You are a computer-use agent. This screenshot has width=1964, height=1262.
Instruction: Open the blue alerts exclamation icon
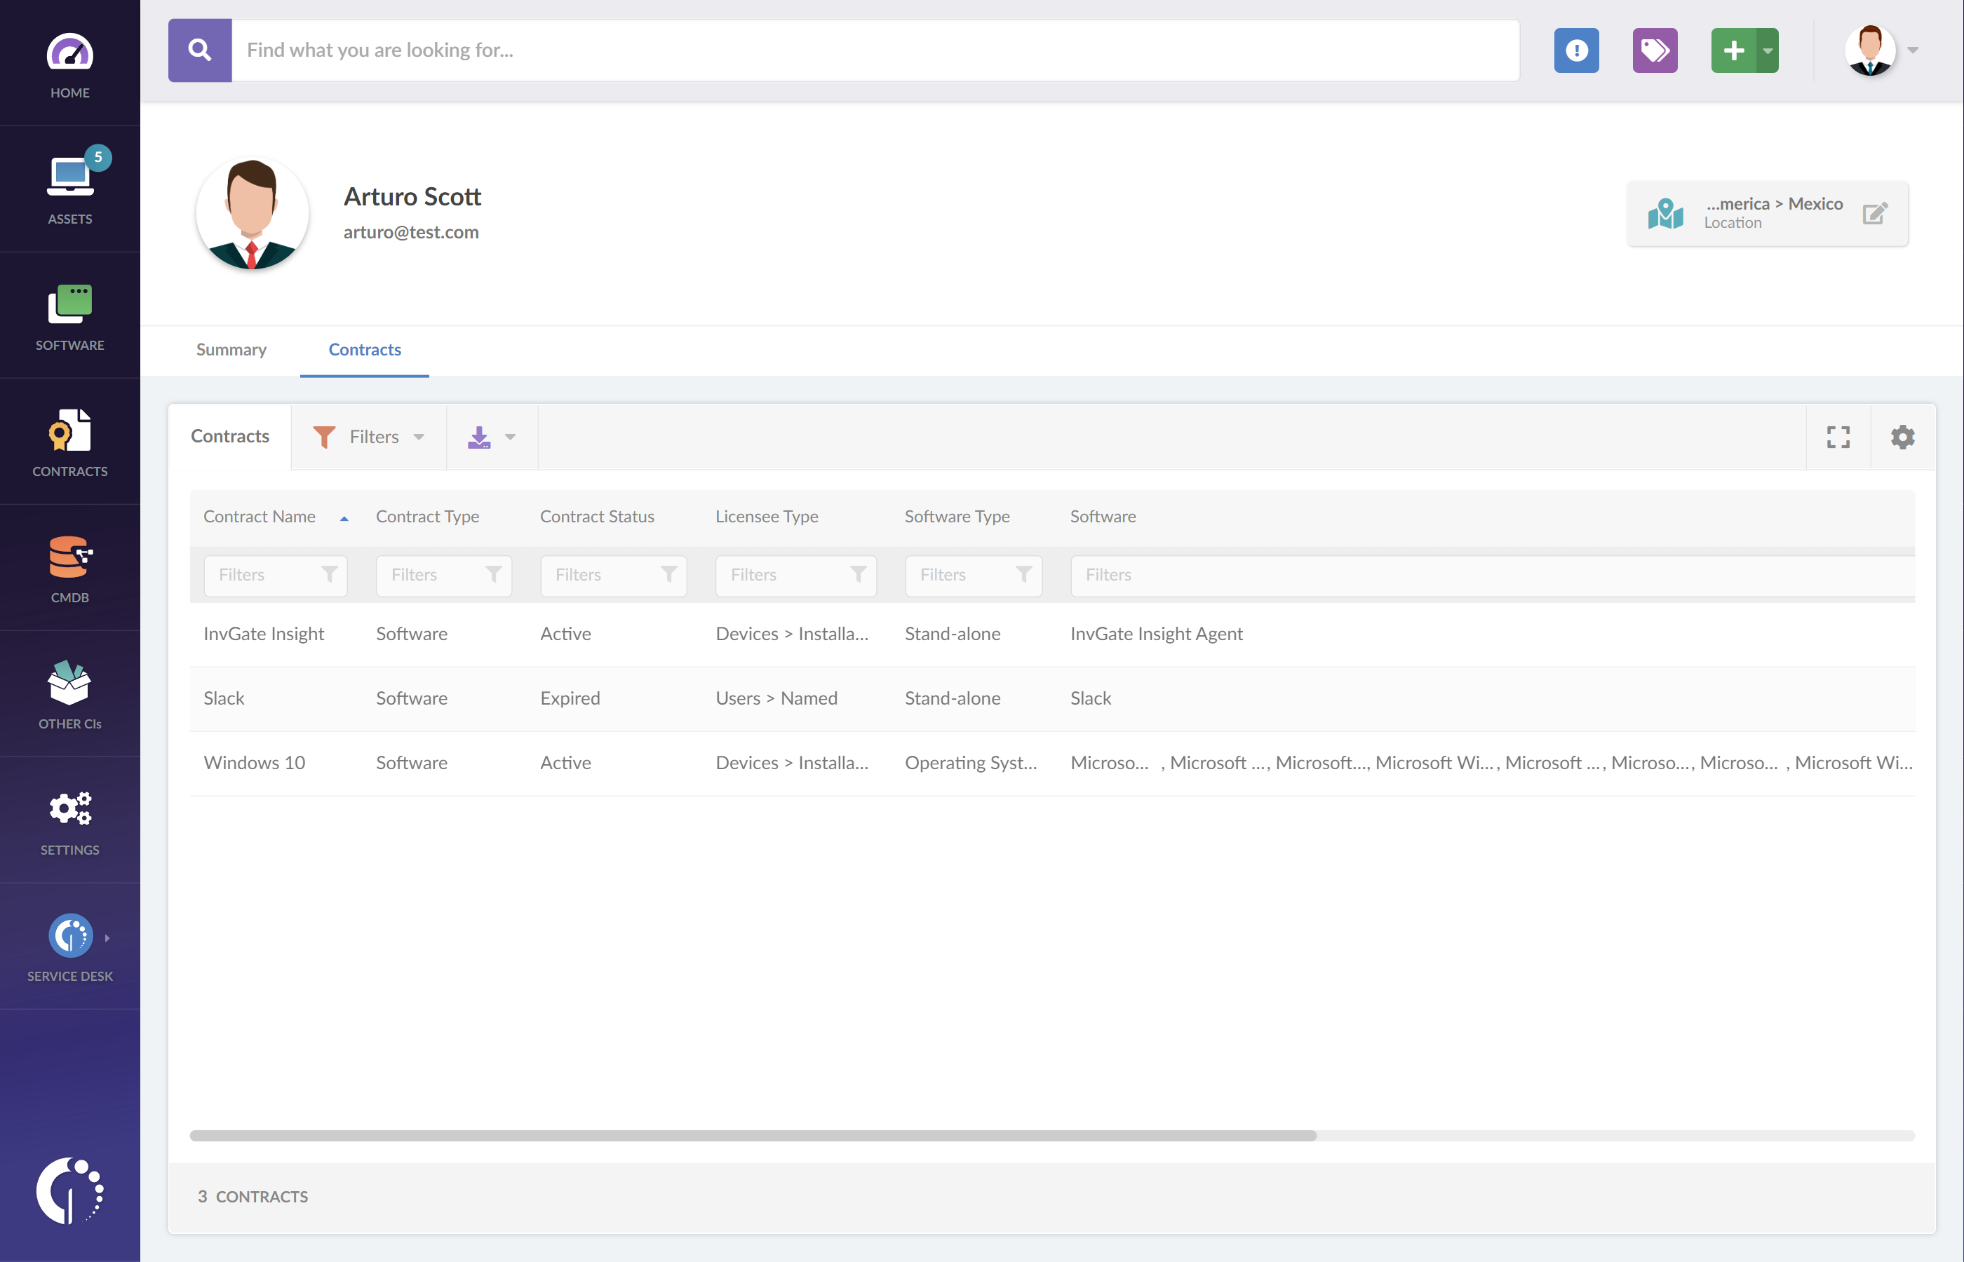[x=1576, y=50]
